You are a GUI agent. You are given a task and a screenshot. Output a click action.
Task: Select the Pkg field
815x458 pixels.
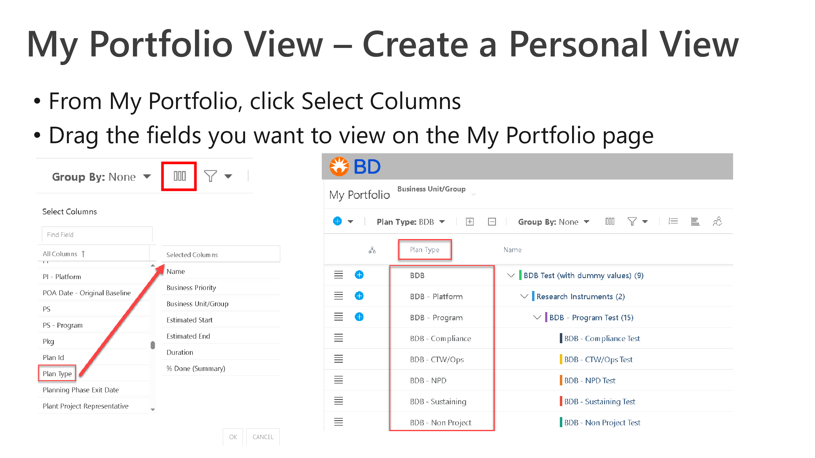click(48, 341)
